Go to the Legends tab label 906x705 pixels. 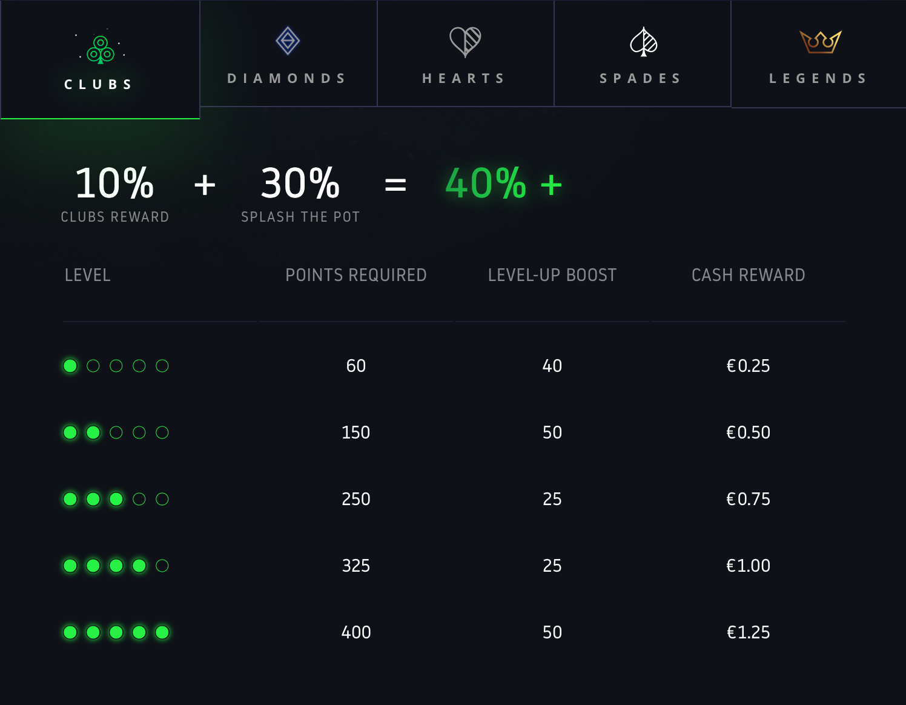click(x=819, y=79)
